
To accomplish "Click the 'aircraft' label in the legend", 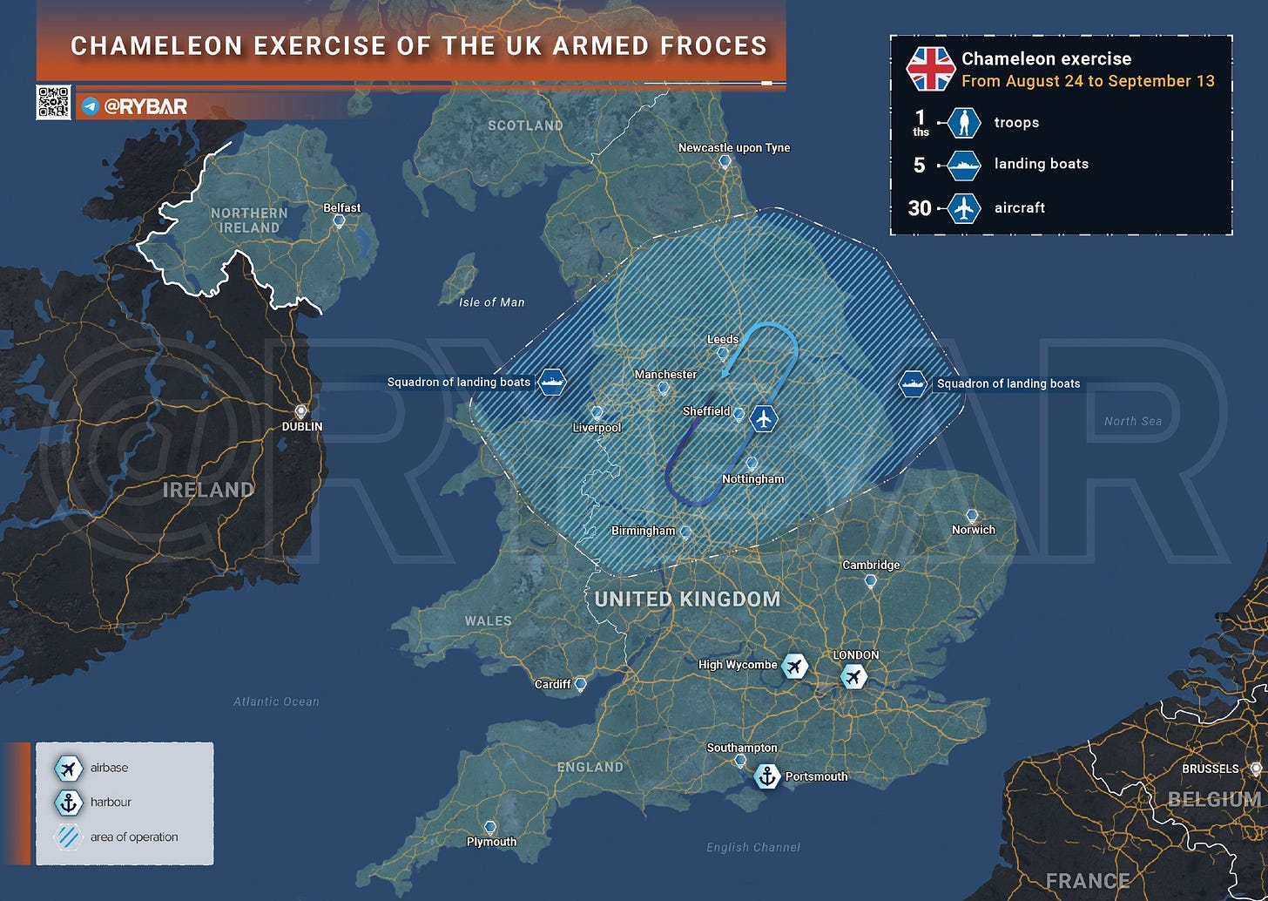I will click(x=1020, y=207).
